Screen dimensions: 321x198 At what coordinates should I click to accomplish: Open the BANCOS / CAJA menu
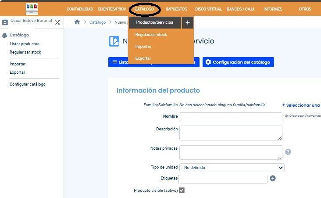pyautogui.click(x=241, y=9)
